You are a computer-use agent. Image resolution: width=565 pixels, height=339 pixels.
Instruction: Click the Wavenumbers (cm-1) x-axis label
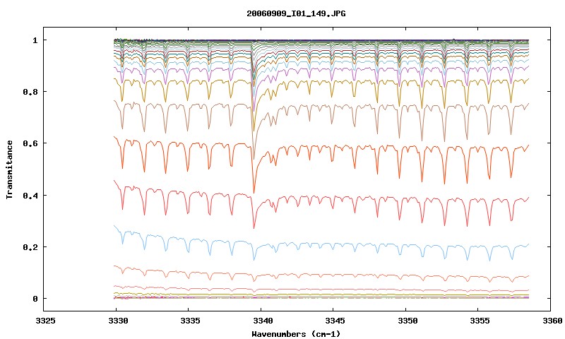[x=296, y=334]
